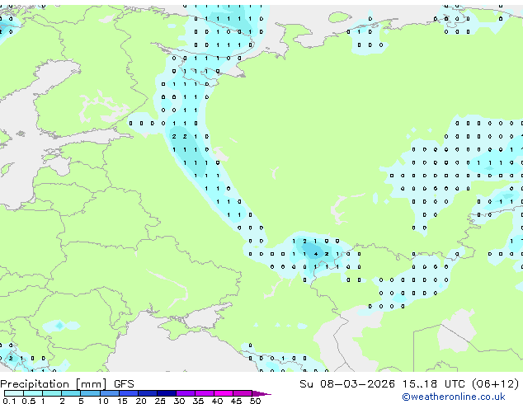Choose the 25–30 mm navy swatch

[x=166, y=393]
